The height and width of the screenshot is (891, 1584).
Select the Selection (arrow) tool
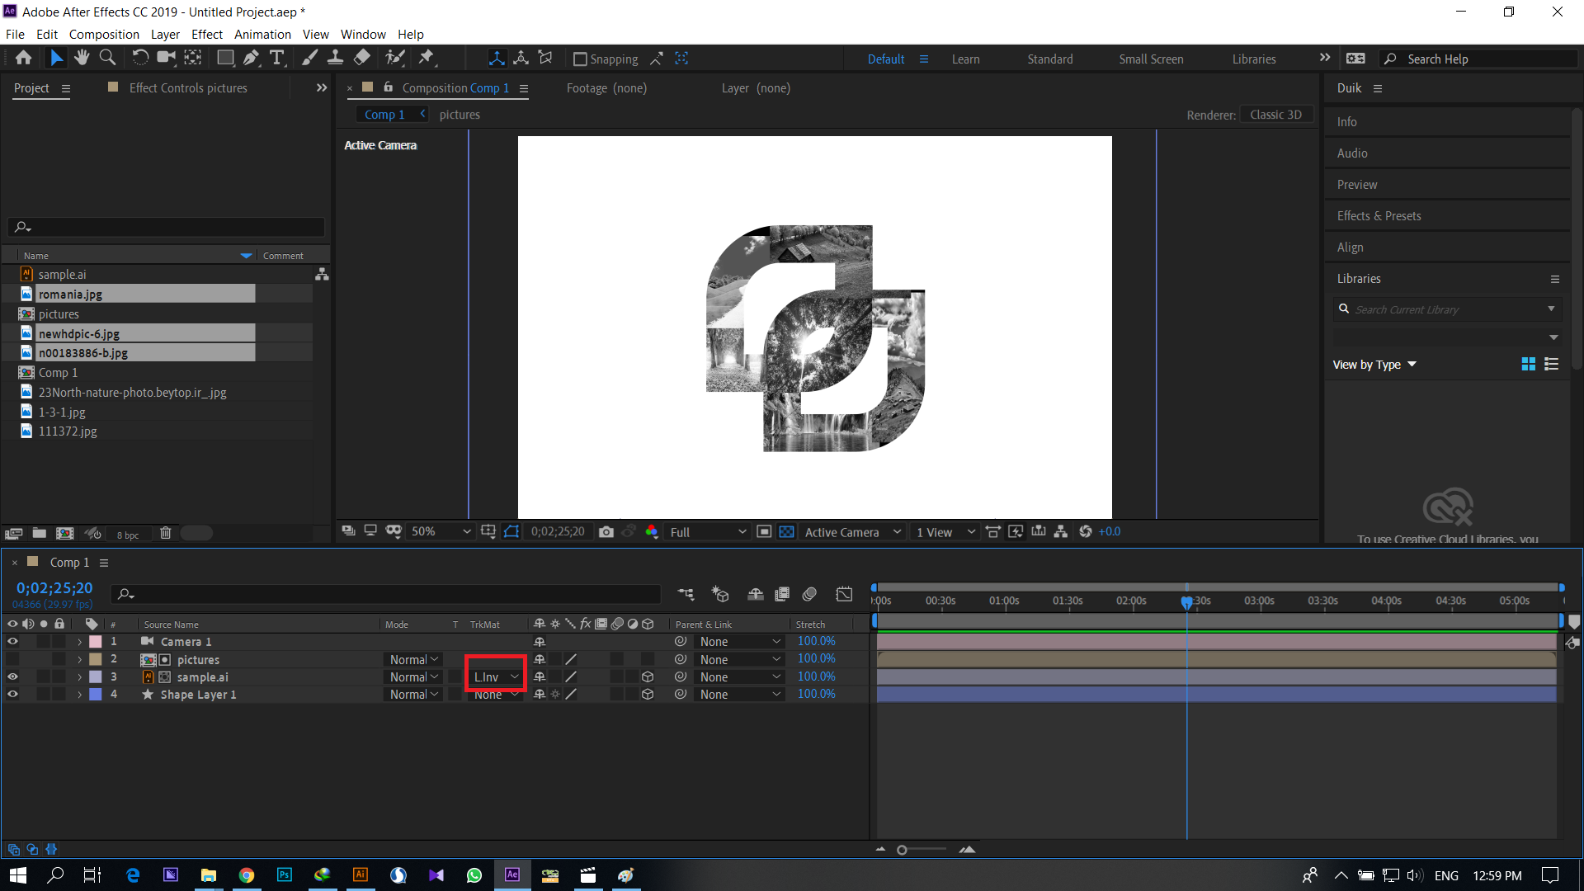point(56,58)
